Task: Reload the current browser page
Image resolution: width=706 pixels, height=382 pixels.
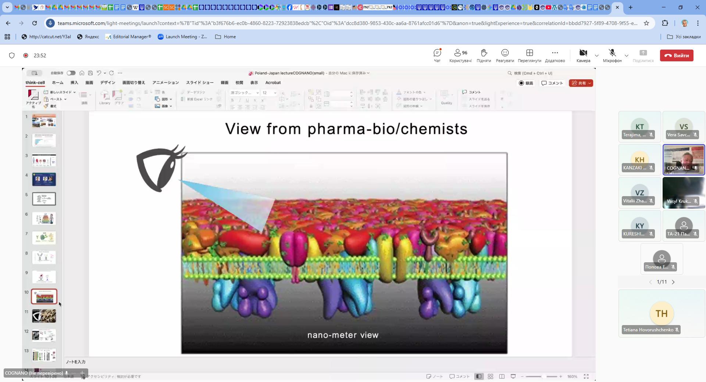Action: point(35,23)
